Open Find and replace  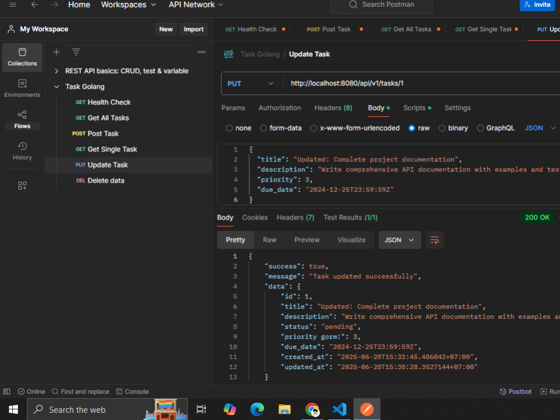pyautogui.click(x=81, y=391)
